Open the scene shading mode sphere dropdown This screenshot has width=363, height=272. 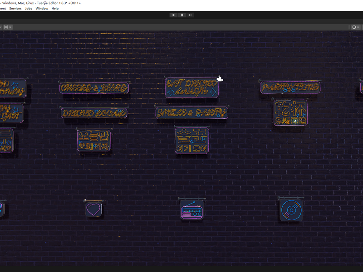pyautogui.click(x=355, y=27)
